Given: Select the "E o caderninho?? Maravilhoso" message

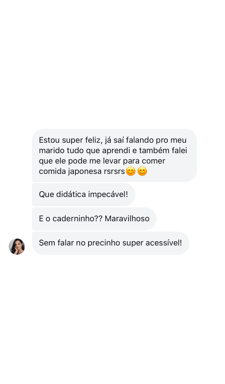Looking at the screenshot, I should pos(94,219).
